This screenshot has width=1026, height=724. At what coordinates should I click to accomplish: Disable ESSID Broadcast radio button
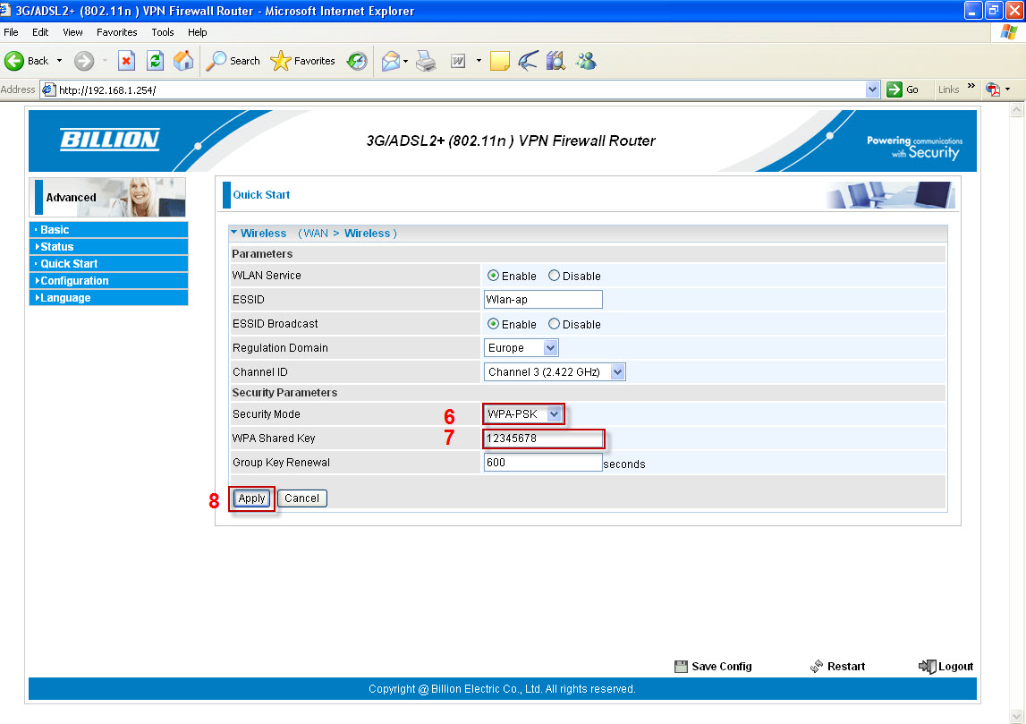click(555, 324)
